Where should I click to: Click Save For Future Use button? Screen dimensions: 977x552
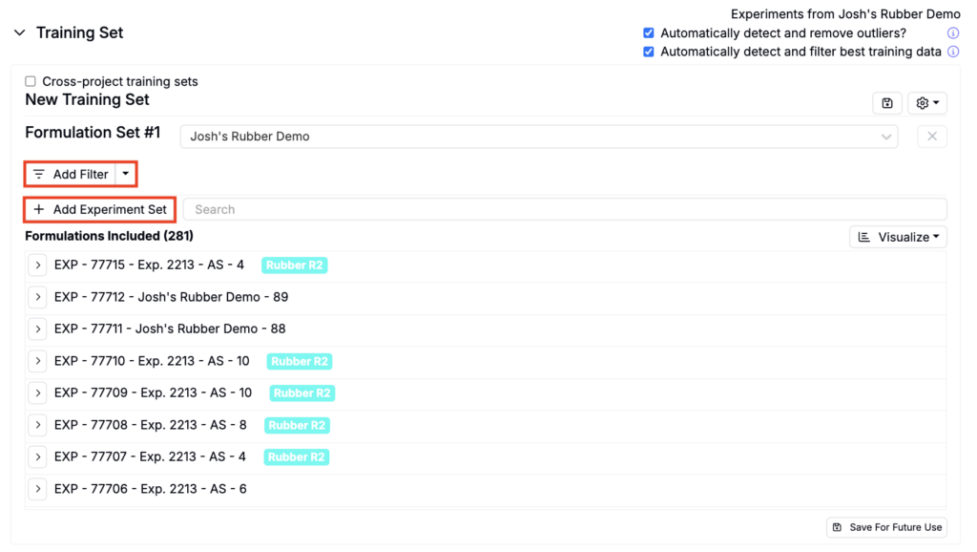(886, 527)
